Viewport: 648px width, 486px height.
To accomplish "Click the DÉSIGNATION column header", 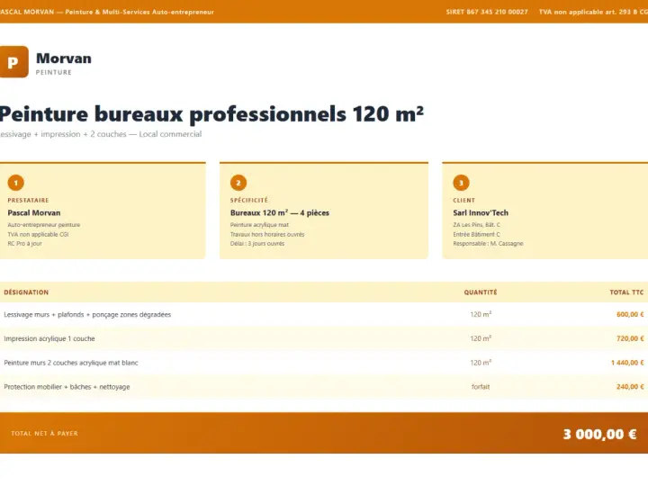I will [x=26, y=292].
